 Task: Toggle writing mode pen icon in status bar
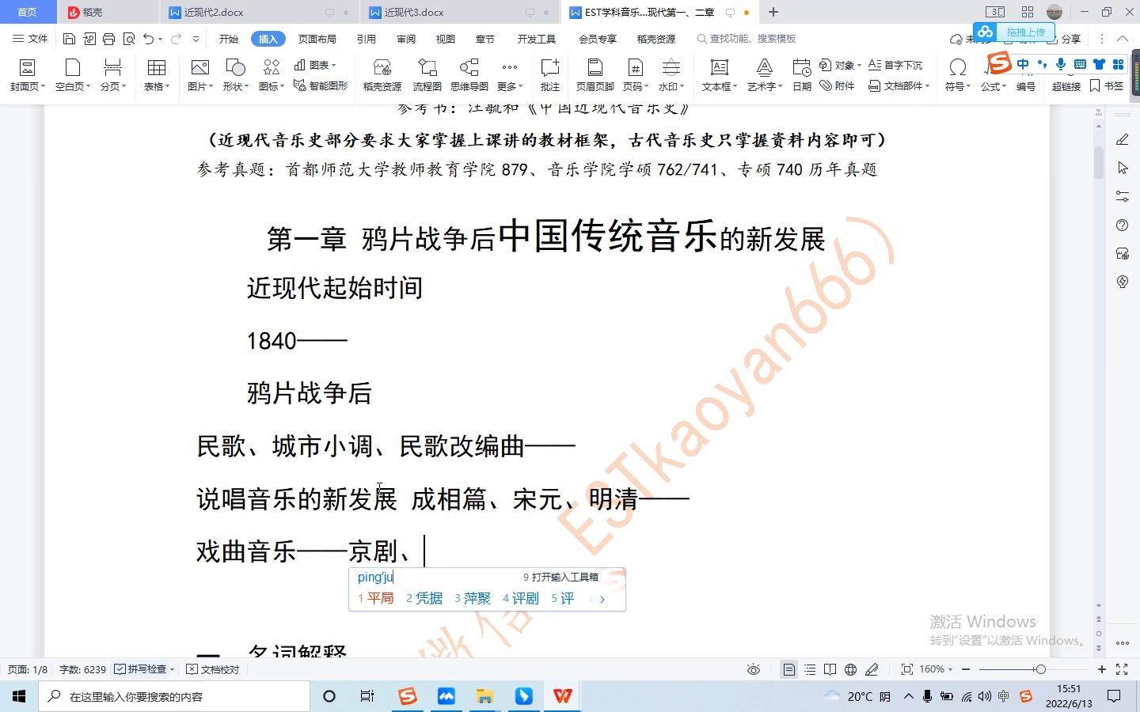pyautogui.click(x=872, y=669)
